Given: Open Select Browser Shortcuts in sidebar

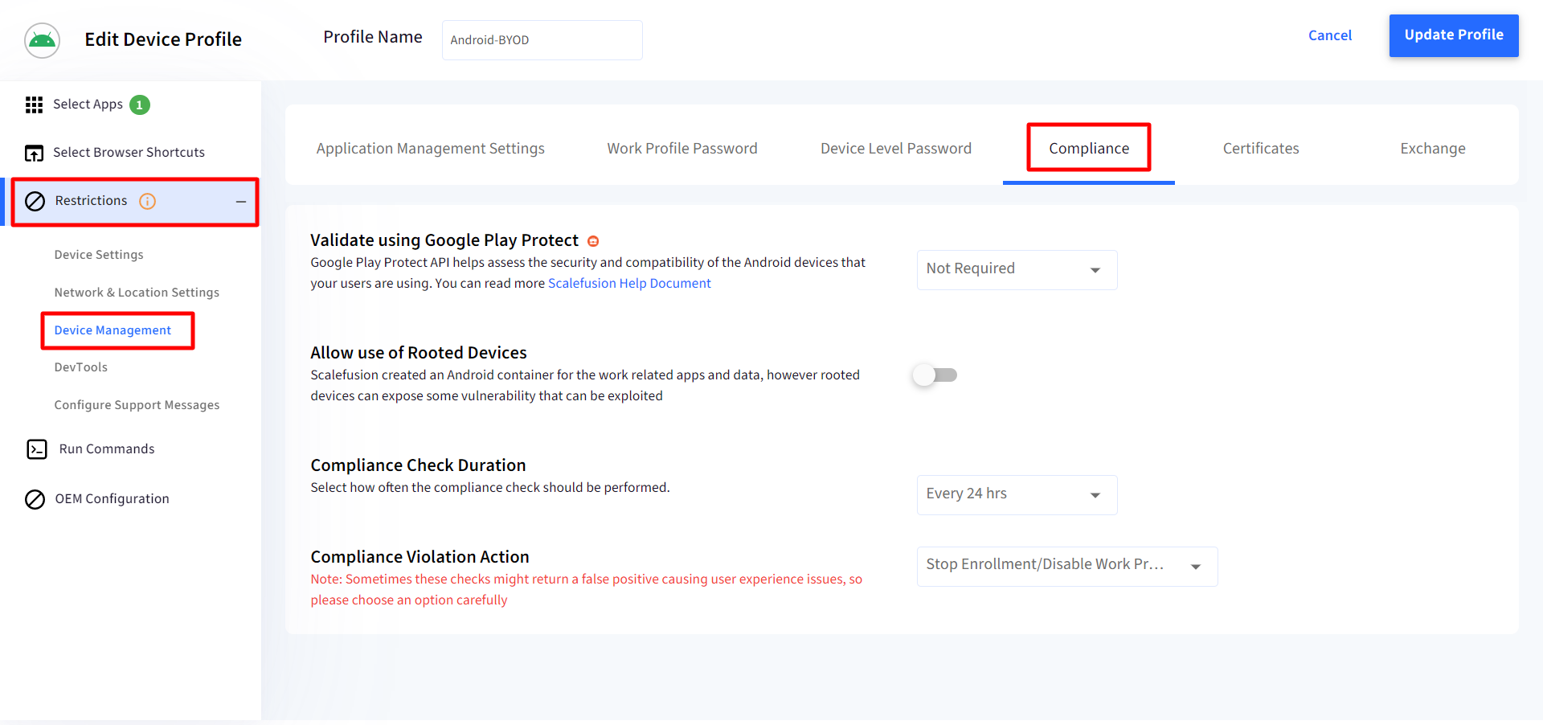Looking at the screenshot, I should point(129,153).
